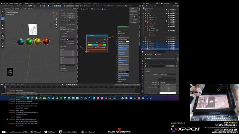Viewport: 239px width, 134px height.
Task: Toggle camera view with the camera gizmo
Action: (x=56, y=25)
